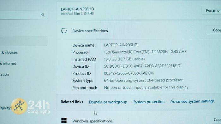Click the Device ID label
This screenshot has height=124, width=221.
pos(81,66)
